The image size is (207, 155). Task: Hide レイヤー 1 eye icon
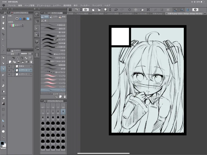pyautogui.click(x=9, y=74)
